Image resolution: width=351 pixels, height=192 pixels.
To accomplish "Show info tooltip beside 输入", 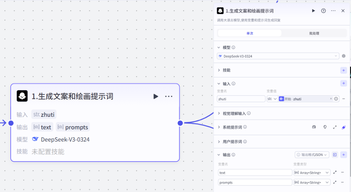I will click(233, 84).
